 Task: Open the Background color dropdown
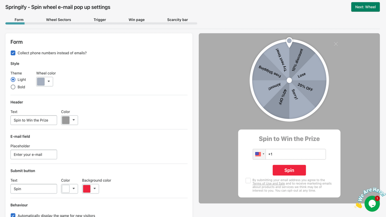point(94,189)
